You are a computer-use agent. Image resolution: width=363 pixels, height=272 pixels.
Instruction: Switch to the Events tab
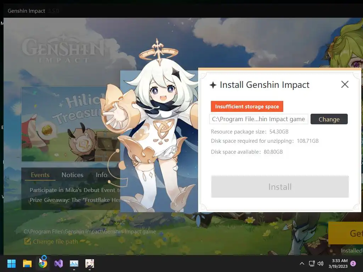[40, 175]
